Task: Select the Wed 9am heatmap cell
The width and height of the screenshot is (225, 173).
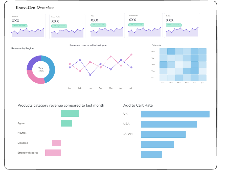Action: pos(163,64)
